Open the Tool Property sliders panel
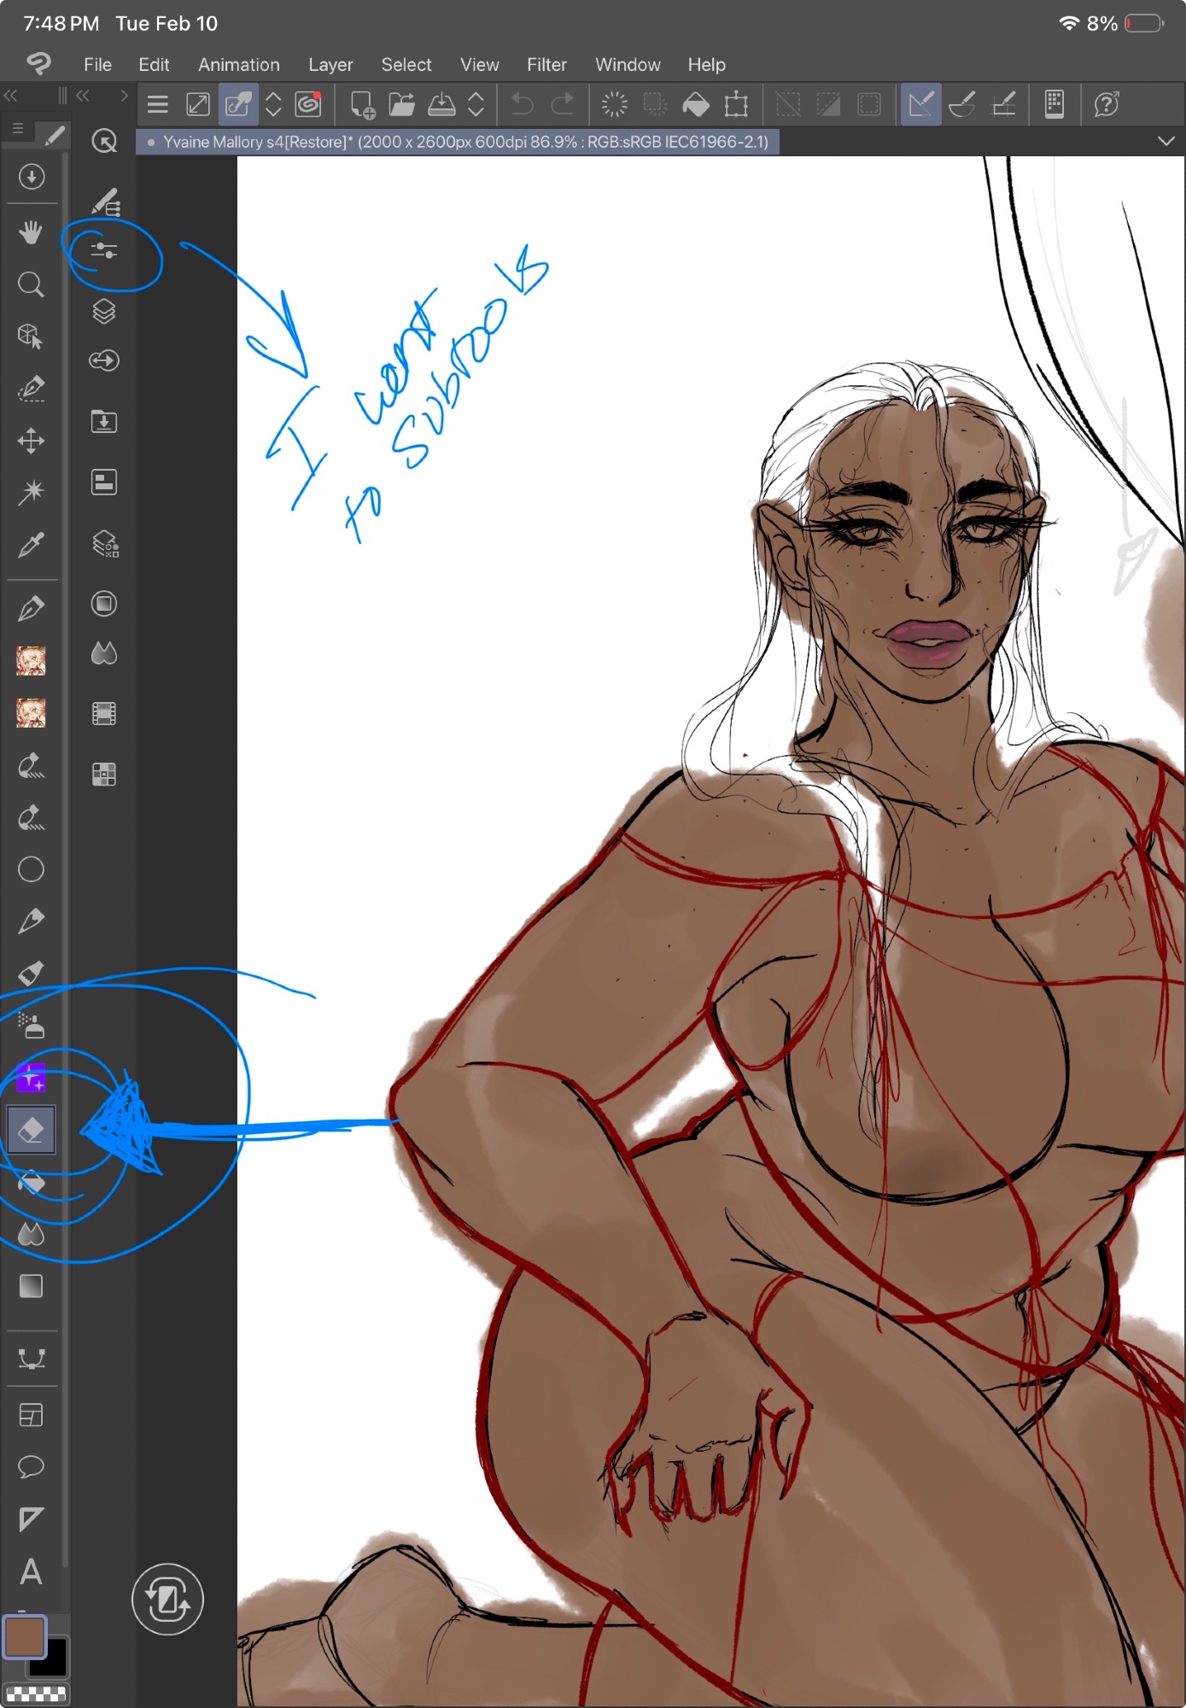Screen dimensions: 1186x1708 click(x=104, y=250)
